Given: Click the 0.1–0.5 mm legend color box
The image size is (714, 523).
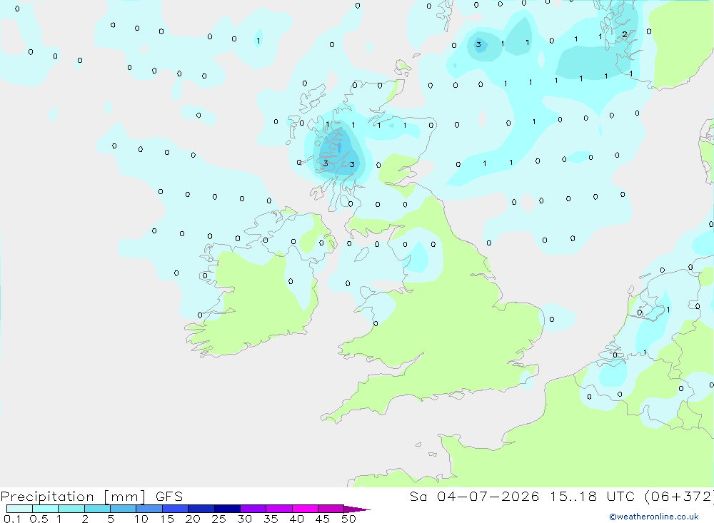Looking at the screenshot, I should (19, 509).
